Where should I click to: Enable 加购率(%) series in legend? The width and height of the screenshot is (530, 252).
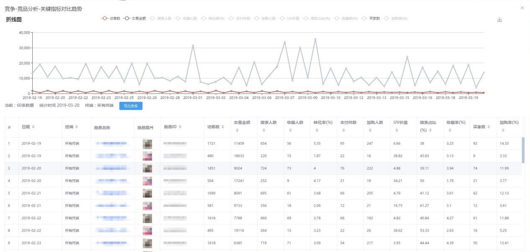(x=396, y=18)
